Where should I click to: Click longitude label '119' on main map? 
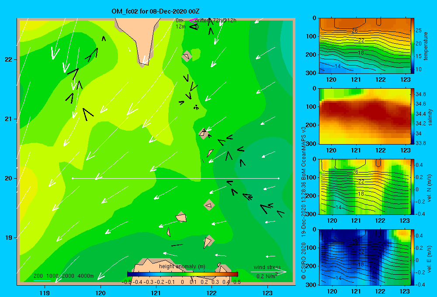[45, 293]
